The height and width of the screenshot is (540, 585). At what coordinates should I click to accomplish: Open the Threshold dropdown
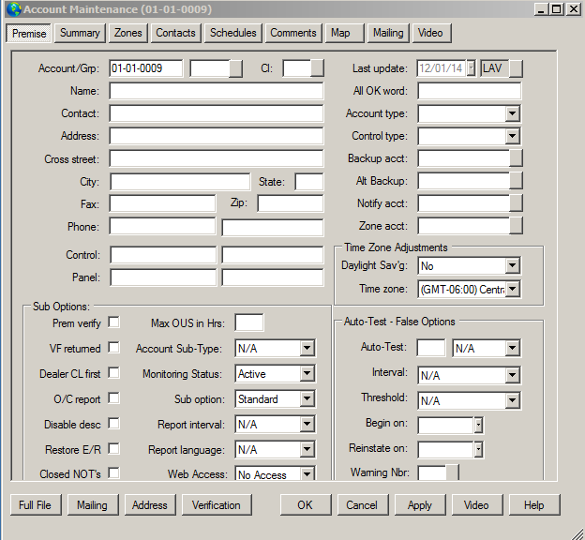click(x=512, y=400)
